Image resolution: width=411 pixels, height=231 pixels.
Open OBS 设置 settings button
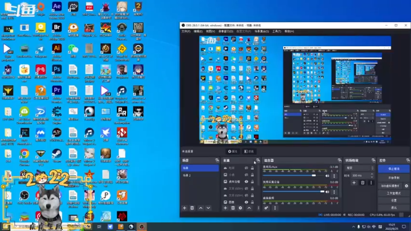click(x=394, y=200)
